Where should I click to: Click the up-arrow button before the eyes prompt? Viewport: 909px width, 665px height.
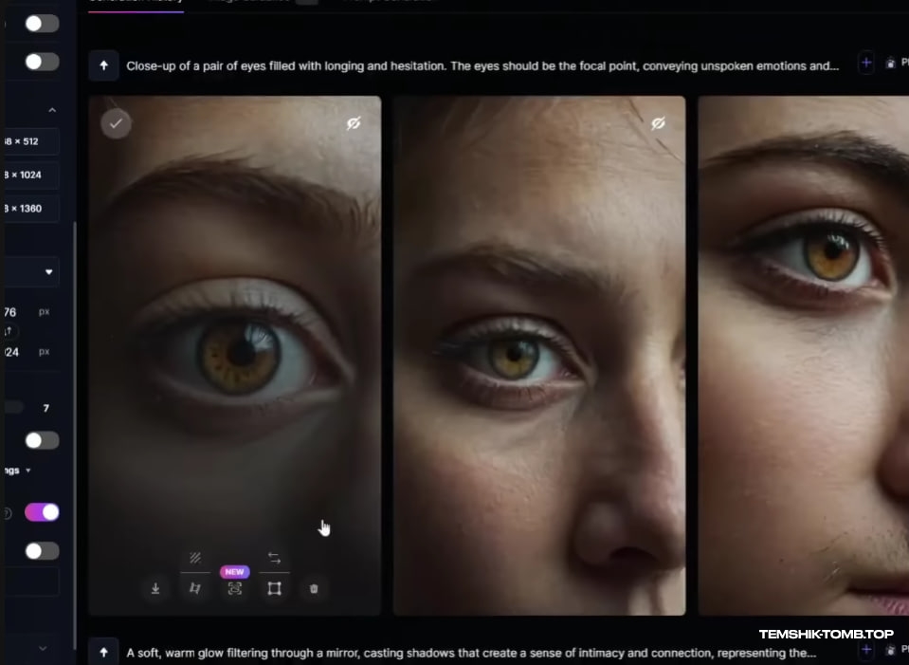point(103,65)
